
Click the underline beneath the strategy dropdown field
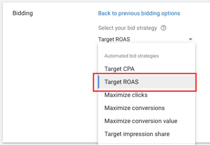point(146,43)
